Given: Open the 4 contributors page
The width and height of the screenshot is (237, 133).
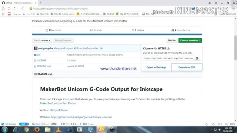Looking at the screenshot, I should tap(181, 30).
